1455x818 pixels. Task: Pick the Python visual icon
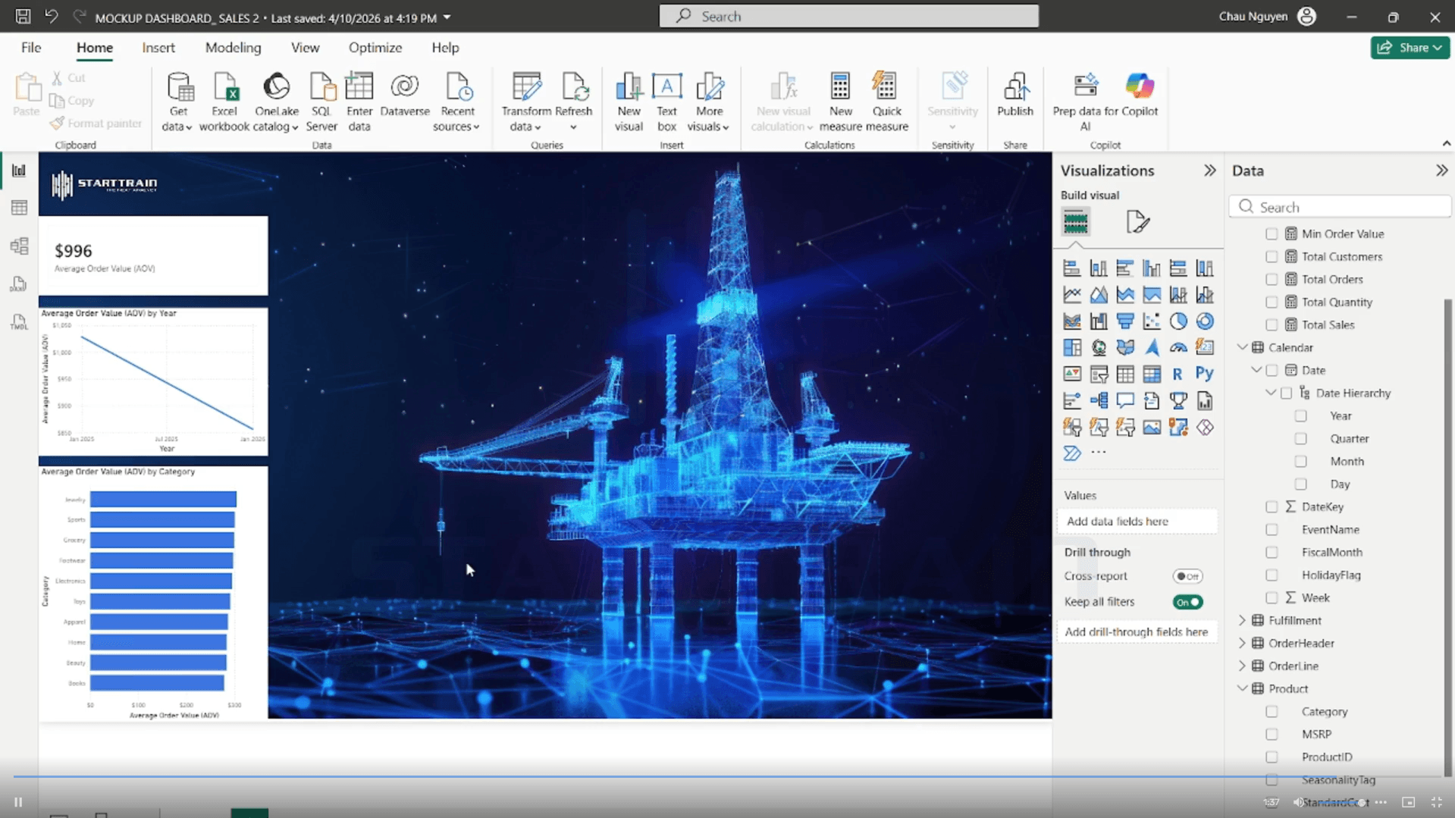(1204, 374)
